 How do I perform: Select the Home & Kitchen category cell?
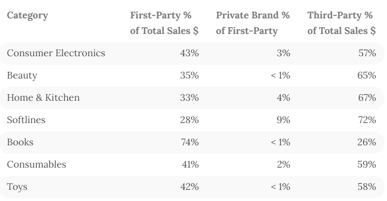(43, 98)
